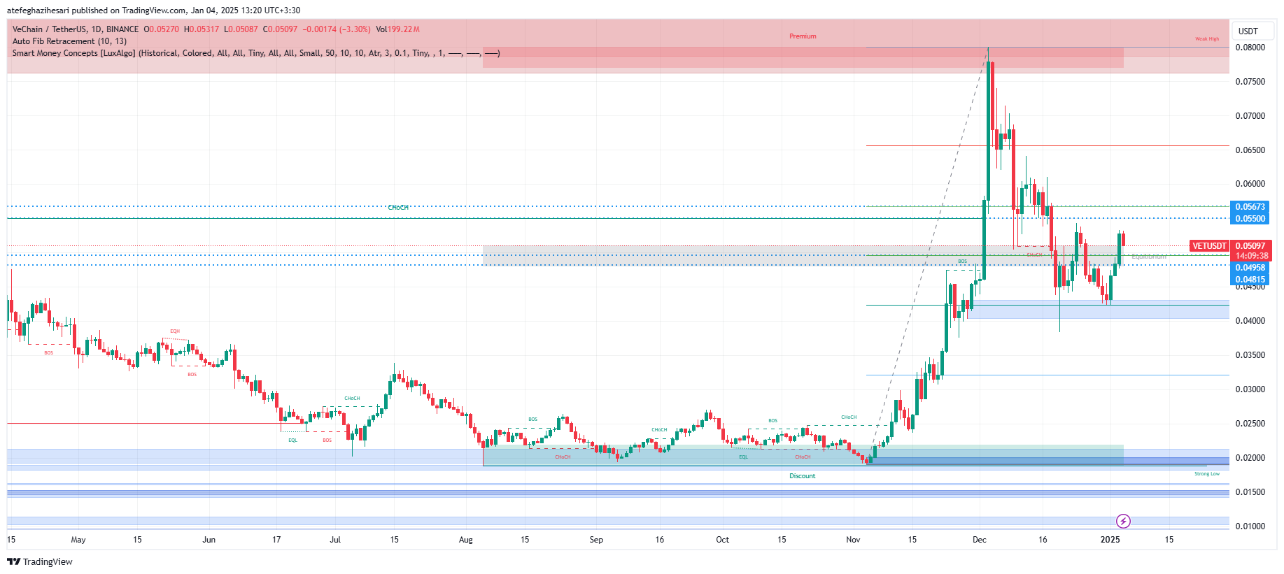Viewport: 1284px width, 574px height.
Task: Click the 14:09:38 bar countdown timer
Action: pyautogui.click(x=1250, y=256)
